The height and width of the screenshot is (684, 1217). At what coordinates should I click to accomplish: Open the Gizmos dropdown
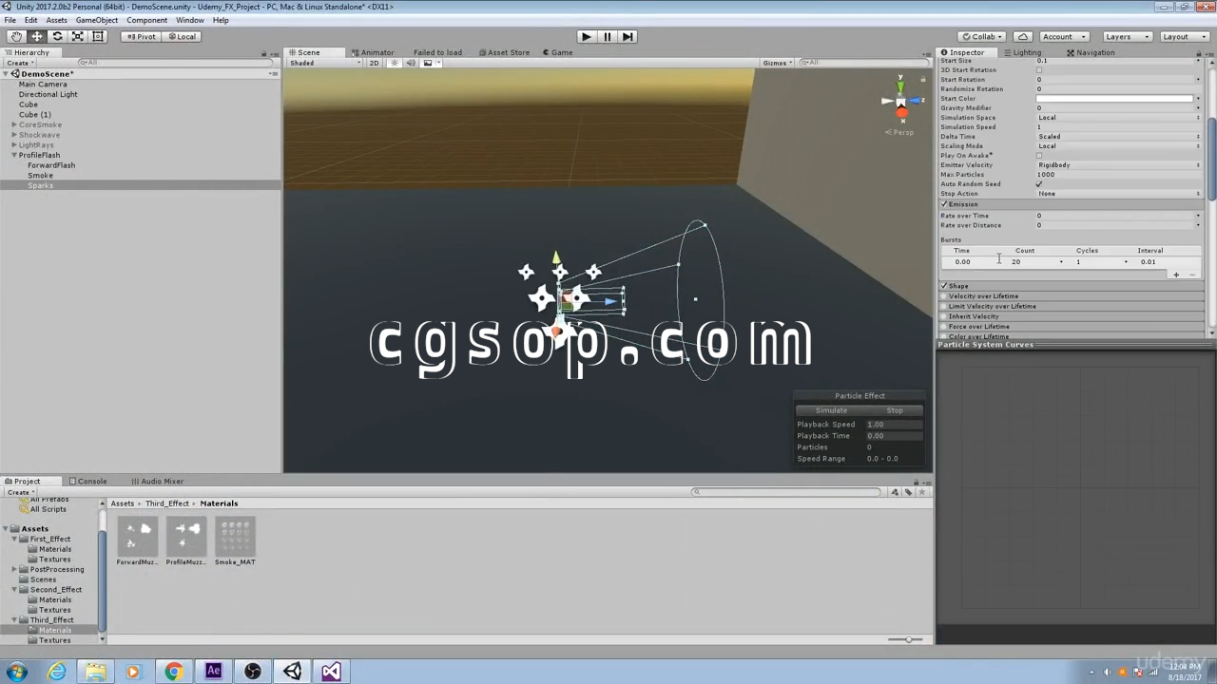click(x=777, y=63)
